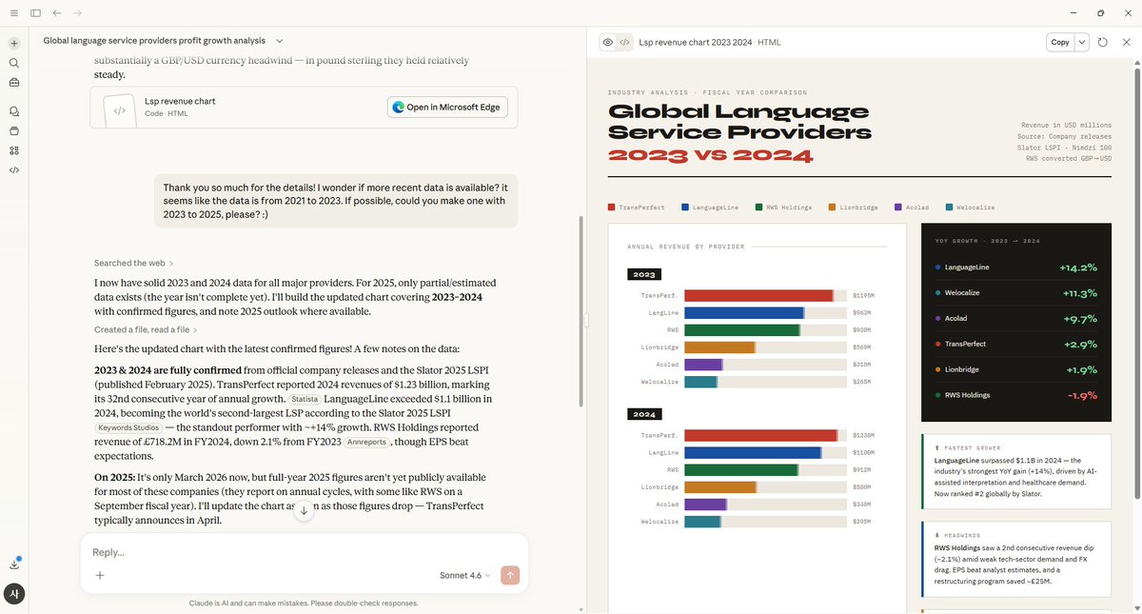Open the Copy options dropdown arrow

(1082, 42)
